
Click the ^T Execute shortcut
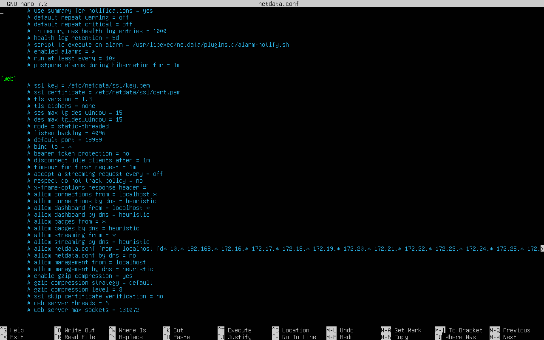235,330
